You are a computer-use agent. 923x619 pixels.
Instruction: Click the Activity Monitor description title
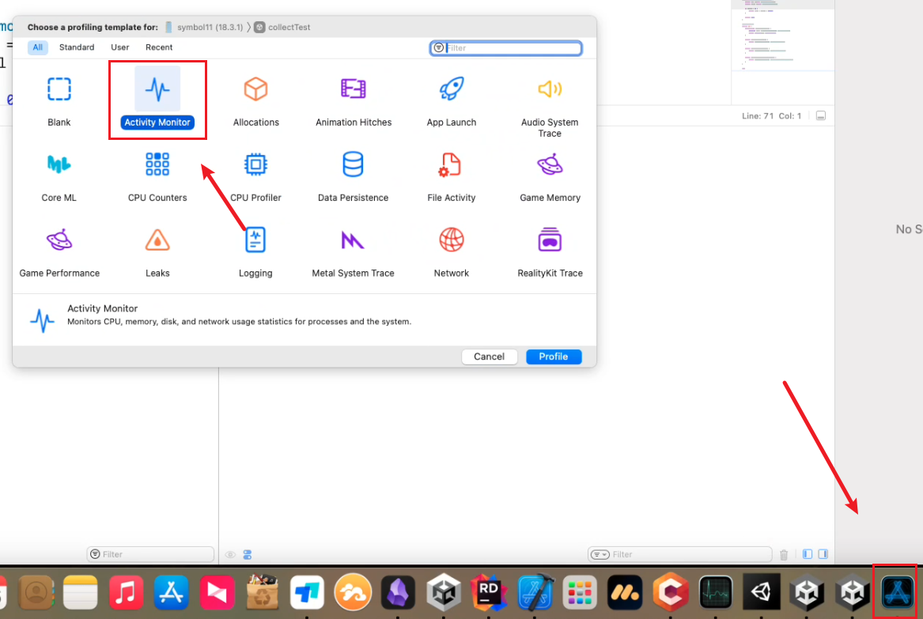pos(103,308)
